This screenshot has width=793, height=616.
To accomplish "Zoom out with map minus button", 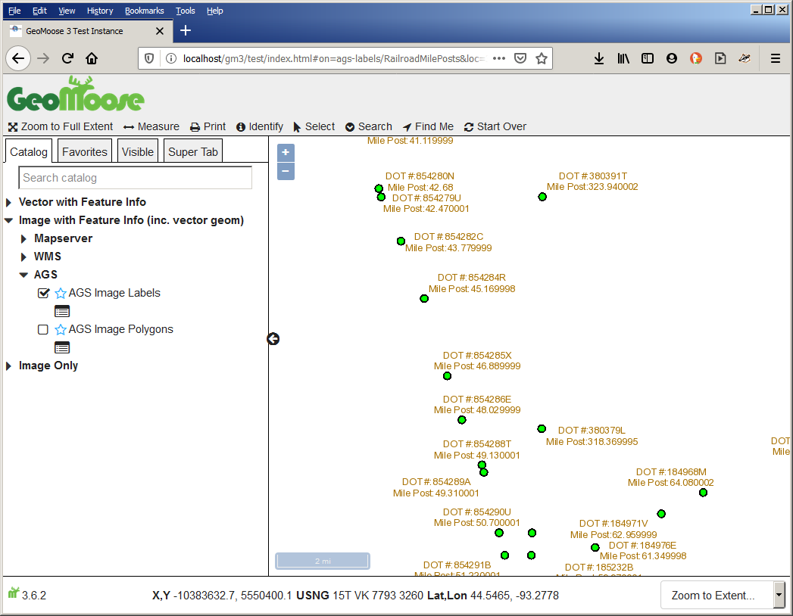I will click(x=286, y=171).
